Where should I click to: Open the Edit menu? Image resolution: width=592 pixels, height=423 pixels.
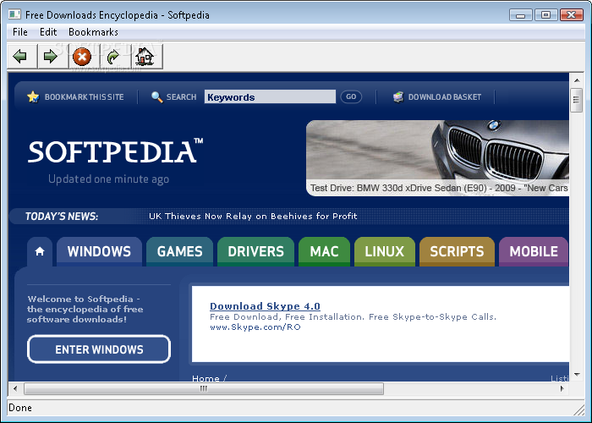coord(48,32)
